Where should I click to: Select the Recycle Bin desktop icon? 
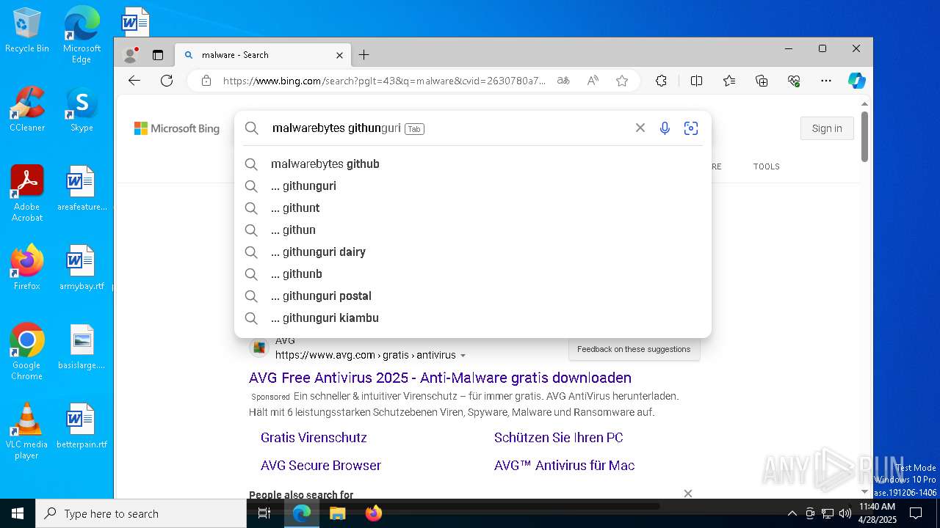point(27,31)
